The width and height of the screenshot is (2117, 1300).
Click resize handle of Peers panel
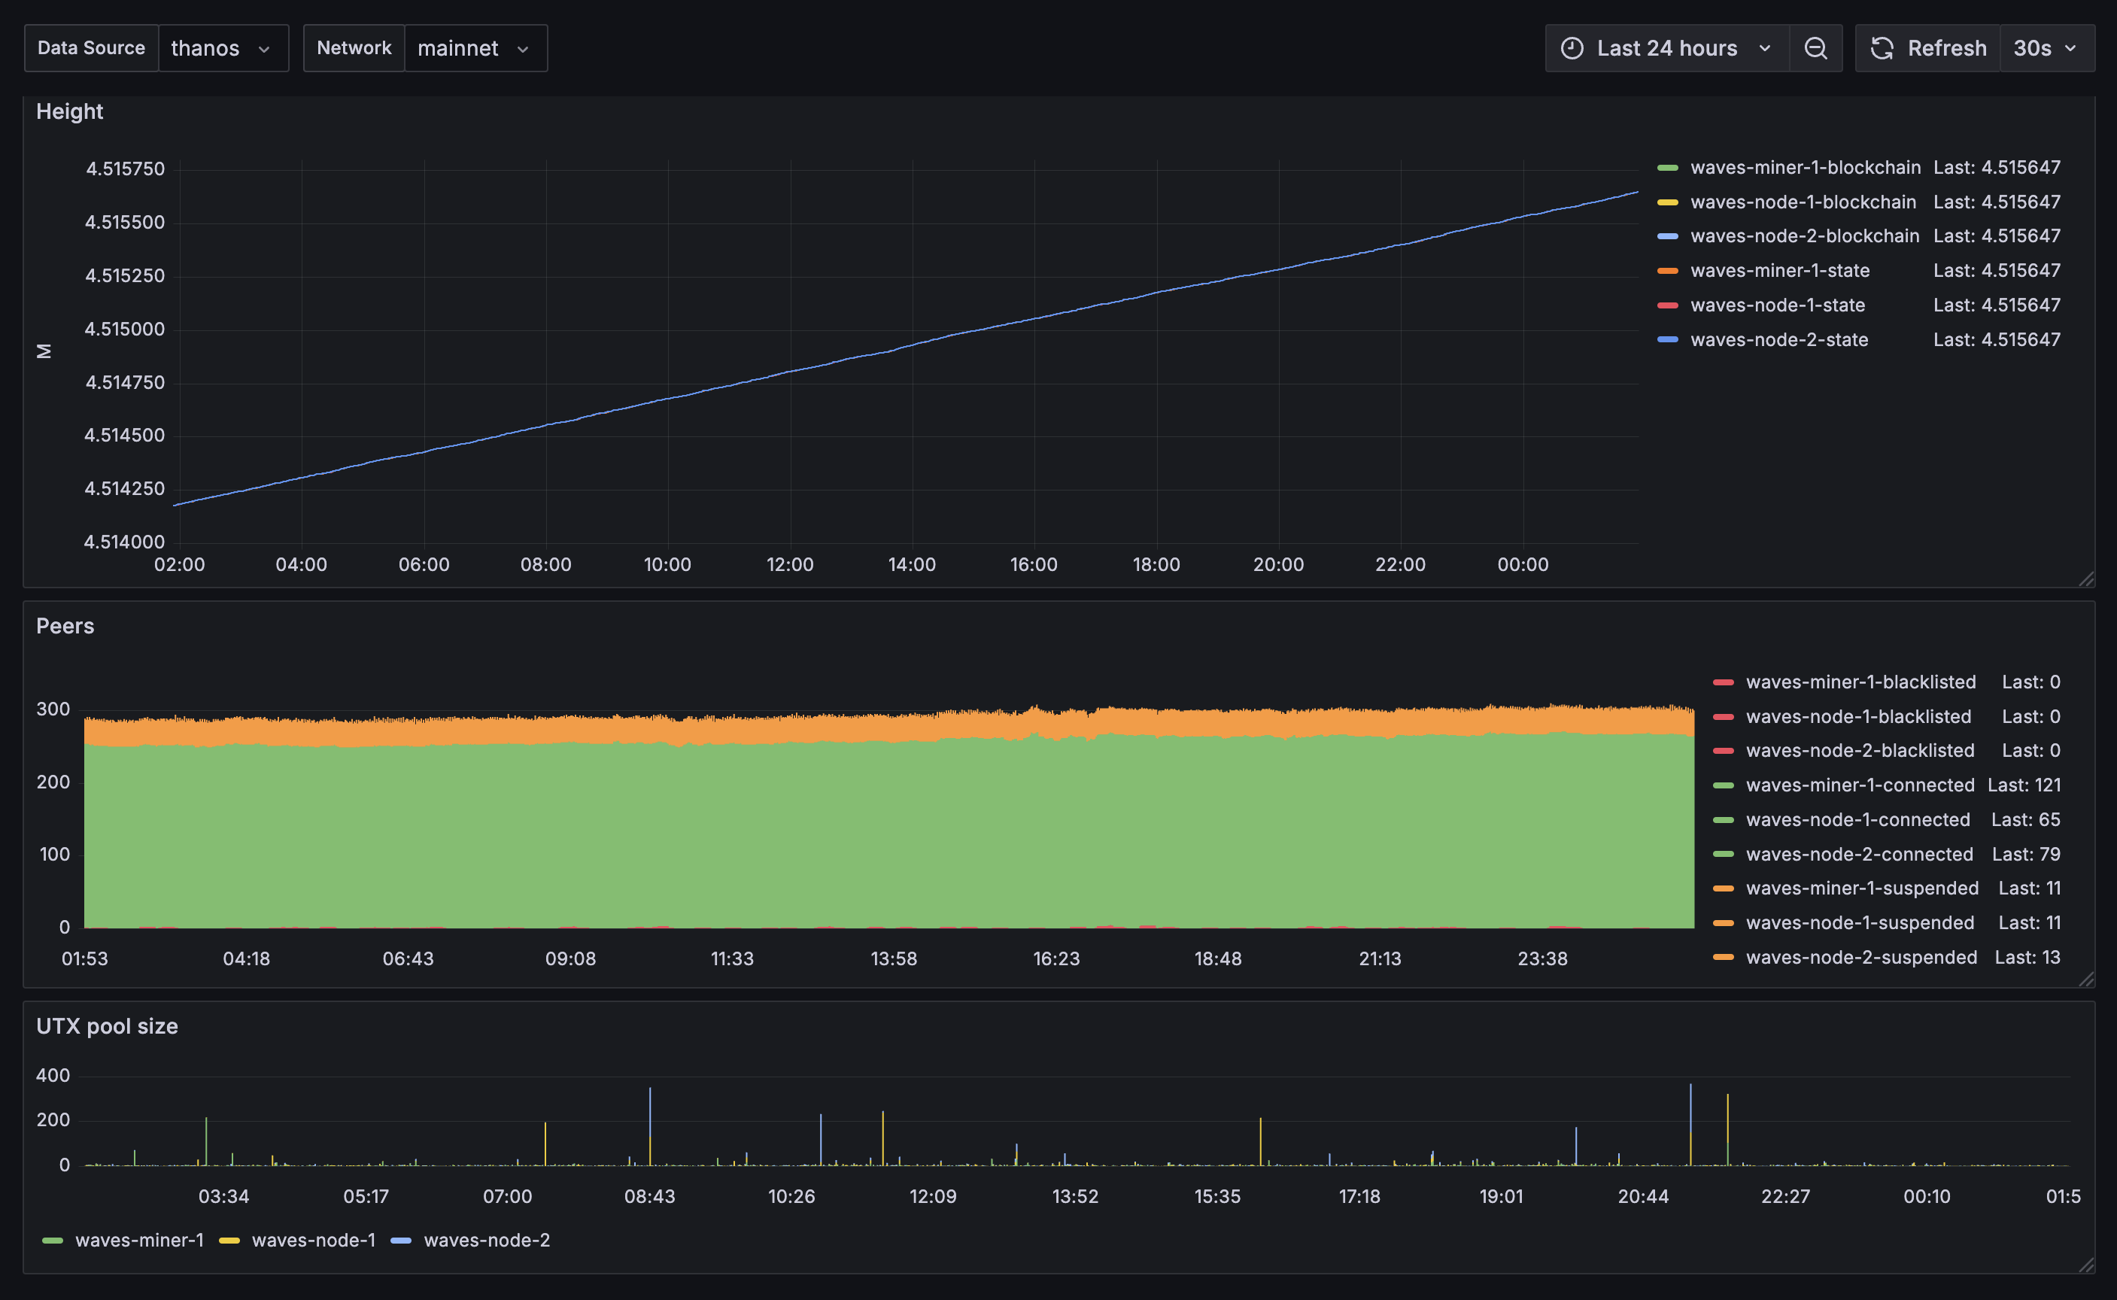click(2086, 980)
